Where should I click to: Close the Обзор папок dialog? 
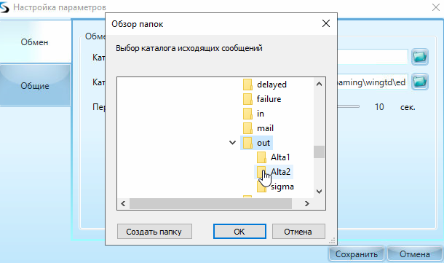(x=326, y=23)
